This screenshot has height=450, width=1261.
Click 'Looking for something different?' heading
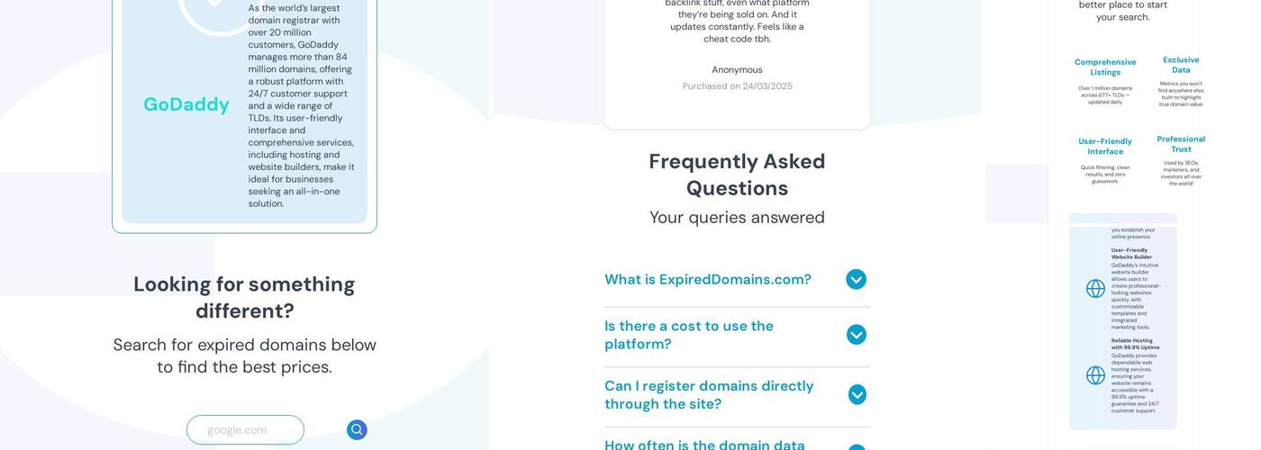click(244, 297)
